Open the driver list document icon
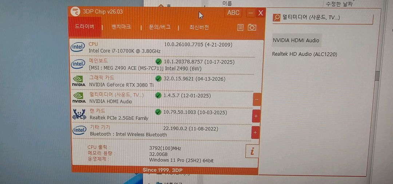 [241, 27]
